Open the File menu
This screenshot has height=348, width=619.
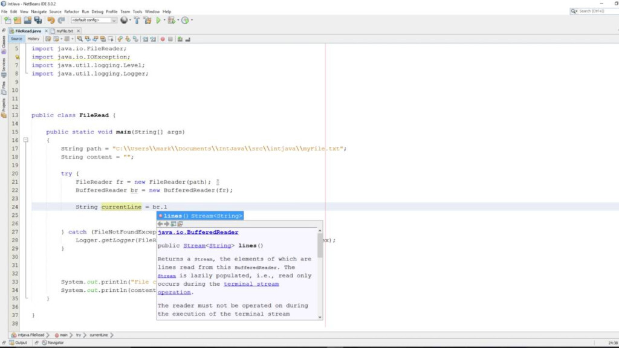coord(4,11)
